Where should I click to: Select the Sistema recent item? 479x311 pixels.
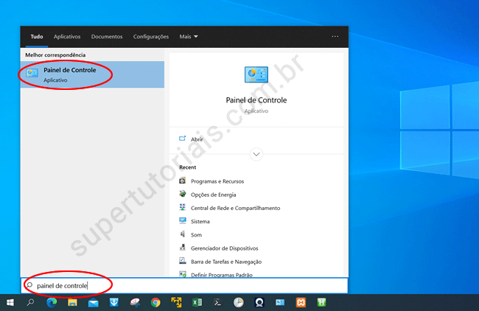tap(200, 221)
